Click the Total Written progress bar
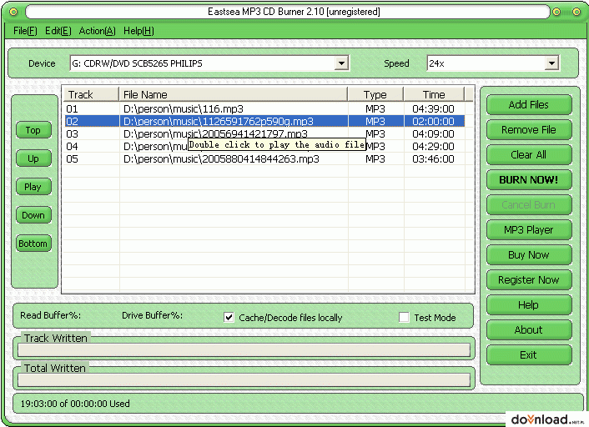Screen dimensions: 589x427 244,379
